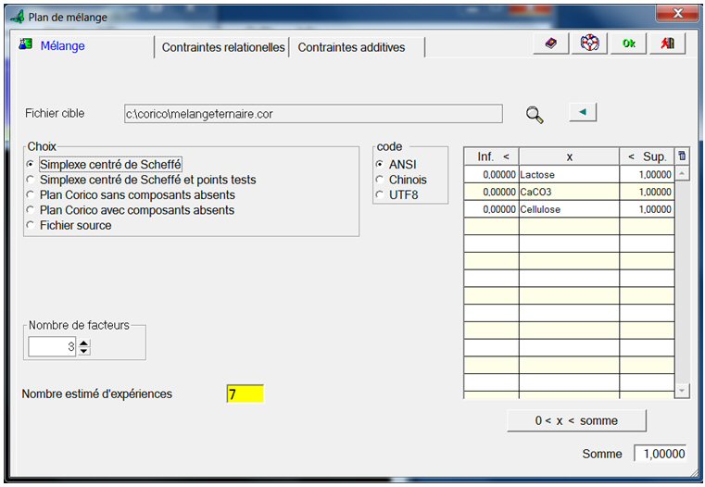Decrease the Nombre de facteurs value
705x487 pixels.
coord(84,351)
